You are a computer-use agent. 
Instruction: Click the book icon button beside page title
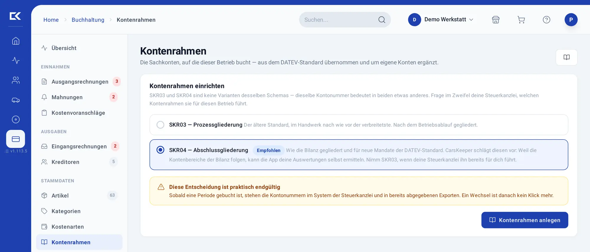[566, 57]
